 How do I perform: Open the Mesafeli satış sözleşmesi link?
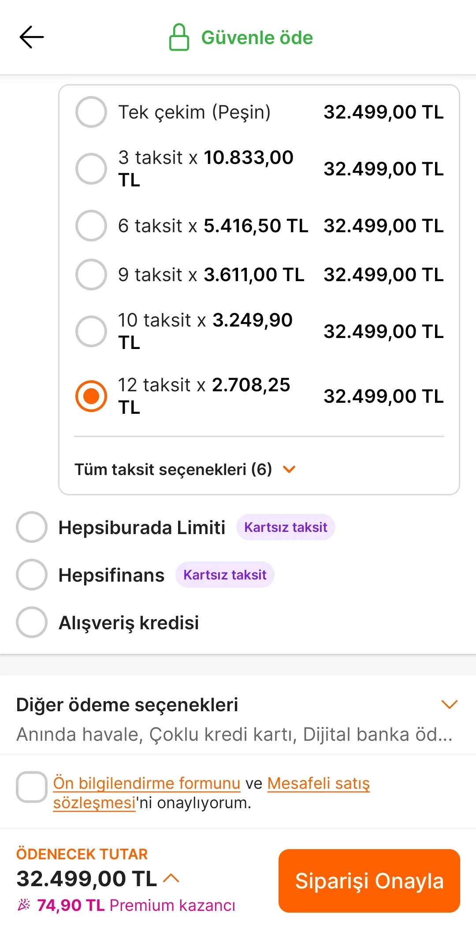(x=318, y=783)
